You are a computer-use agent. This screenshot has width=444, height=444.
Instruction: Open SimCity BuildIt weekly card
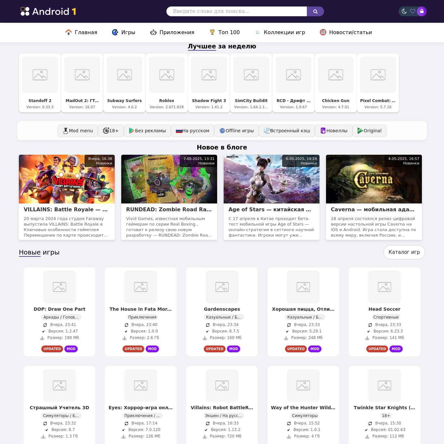pyautogui.click(x=251, y=83)
